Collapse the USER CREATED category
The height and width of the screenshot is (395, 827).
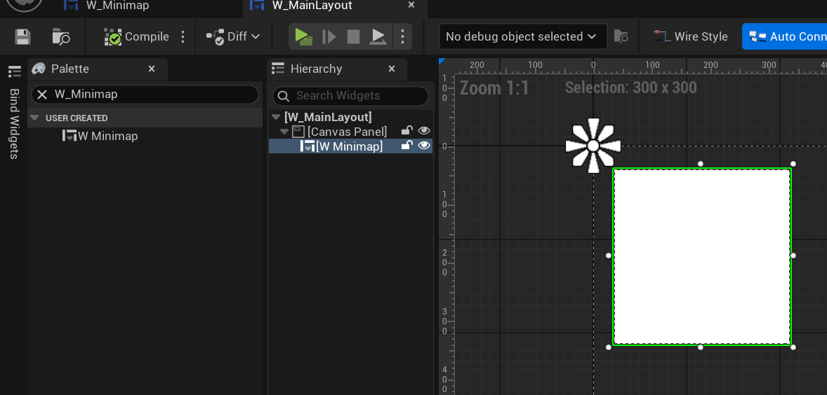(x=35, y=118)
